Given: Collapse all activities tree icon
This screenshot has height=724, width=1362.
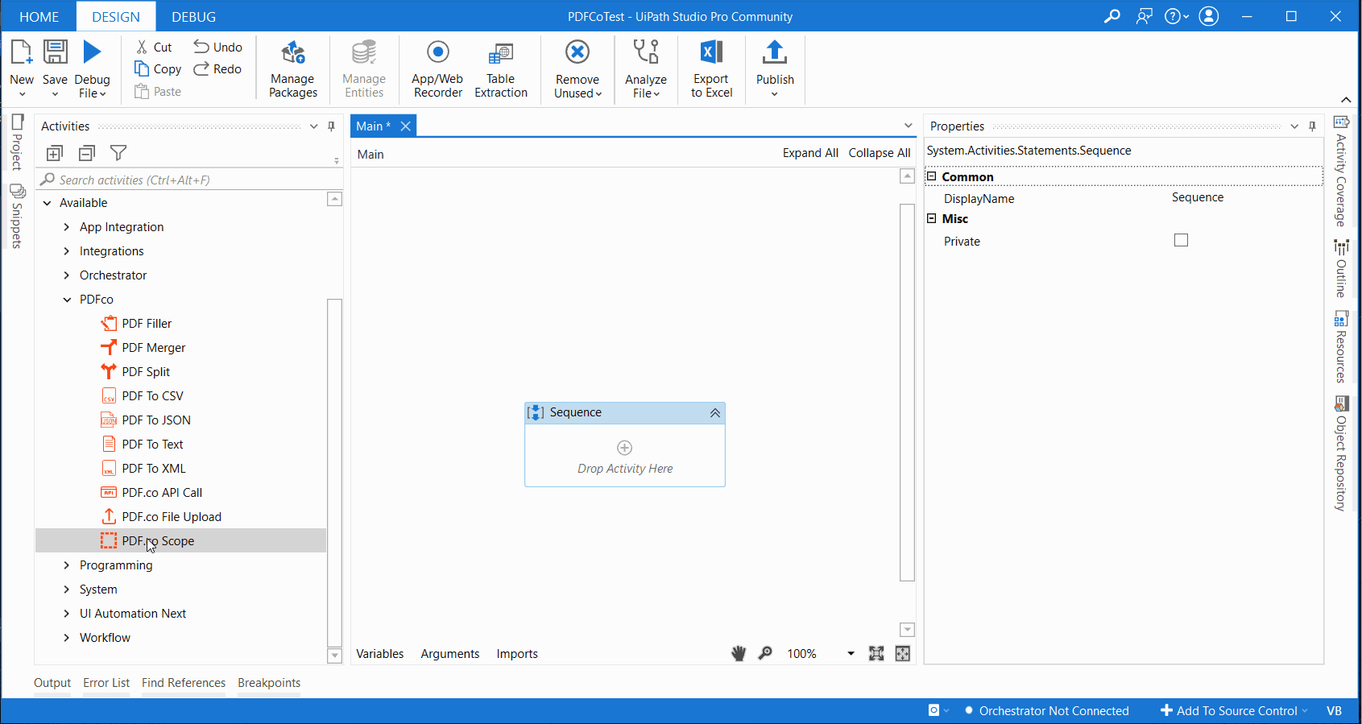Looking at the screenshot, I should tap(87, 153).
